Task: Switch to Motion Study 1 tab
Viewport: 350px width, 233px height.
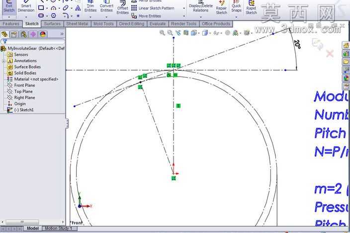Action: click(x=59, y=229)
